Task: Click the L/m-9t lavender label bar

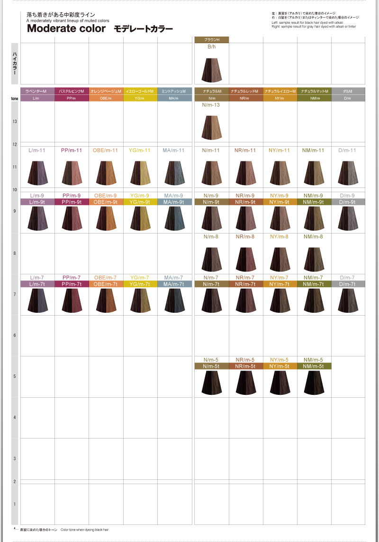Action: pyautogui.click(x=37, y=202)
